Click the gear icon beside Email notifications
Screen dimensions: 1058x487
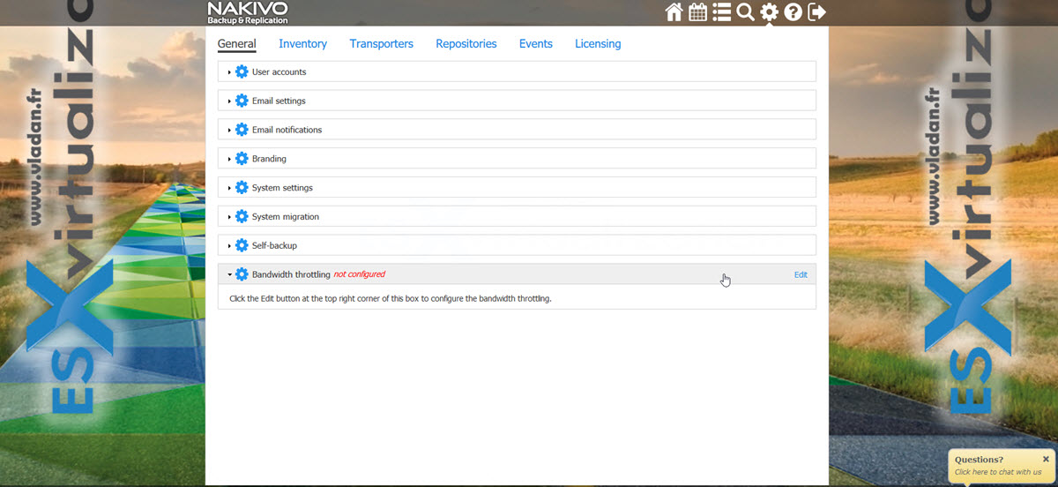tap(242, 130)
